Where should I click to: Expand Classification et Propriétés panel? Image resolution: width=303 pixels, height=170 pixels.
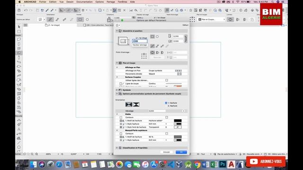[x=117, y=148]
